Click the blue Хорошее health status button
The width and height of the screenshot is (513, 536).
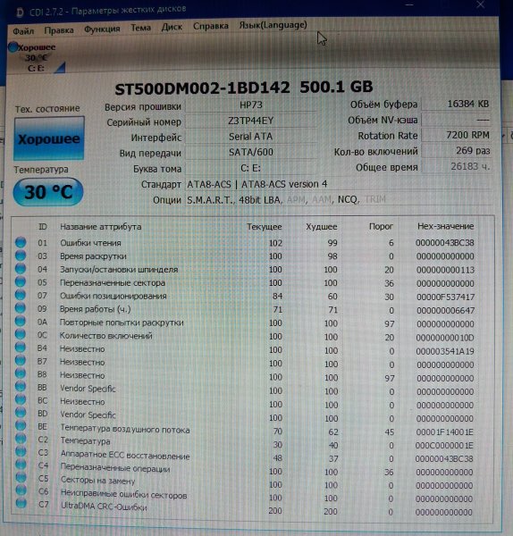(x=49, y=138)
